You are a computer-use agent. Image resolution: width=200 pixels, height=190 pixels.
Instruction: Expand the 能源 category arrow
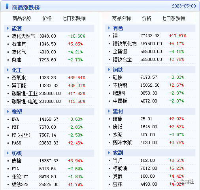(x=8, y=28)
